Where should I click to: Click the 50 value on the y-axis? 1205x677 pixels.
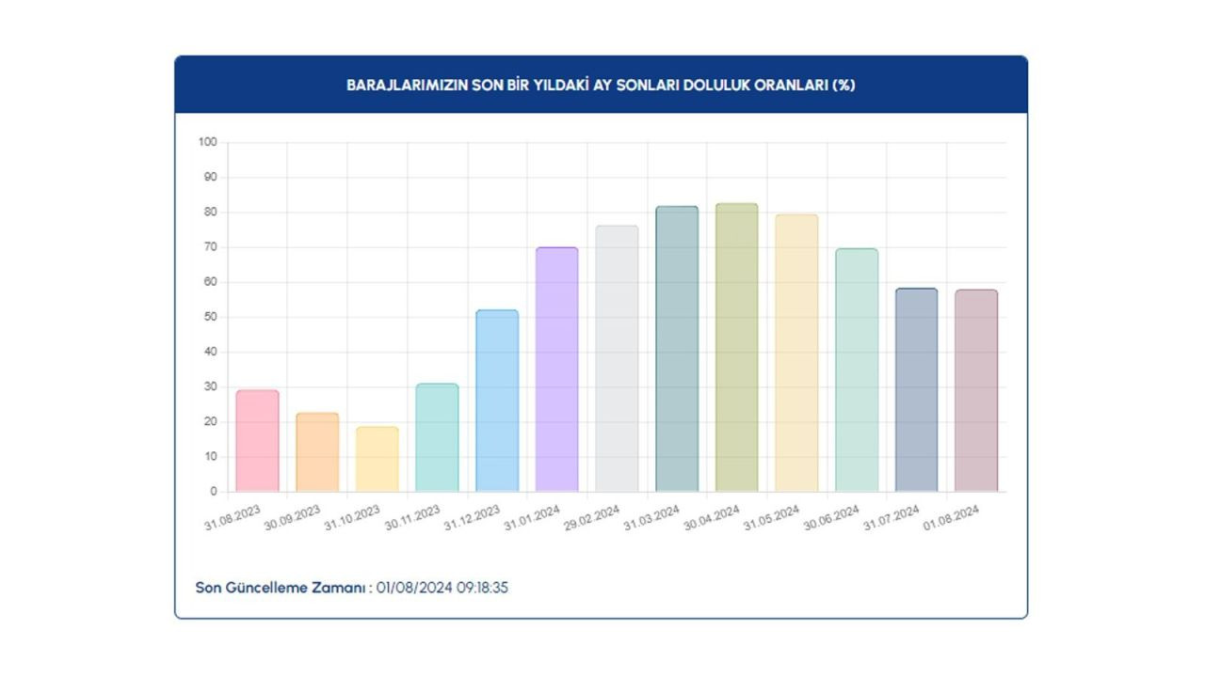tap(211, 317)
